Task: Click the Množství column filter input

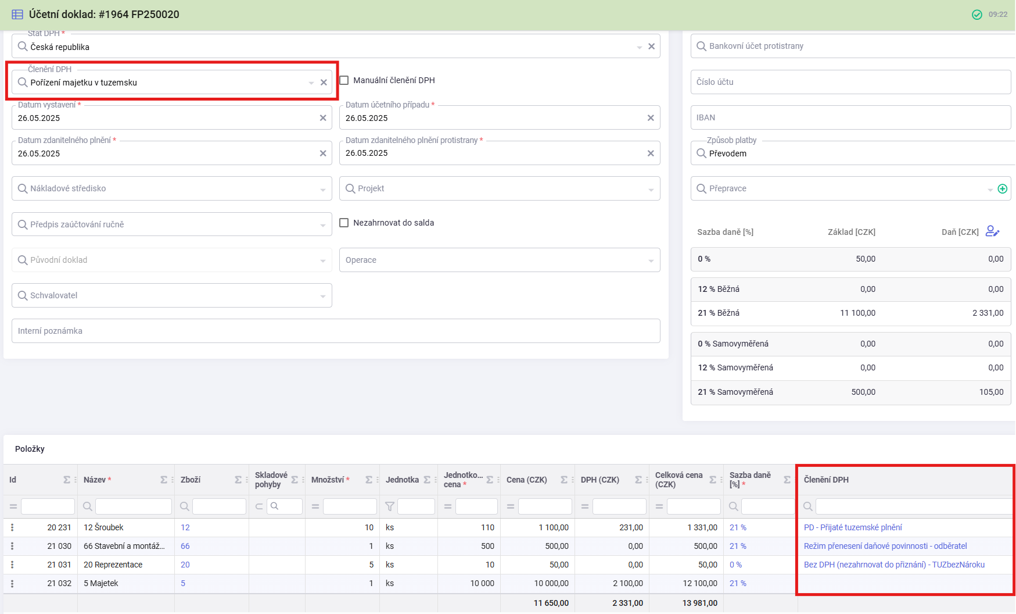Action: tap(350, 506)
